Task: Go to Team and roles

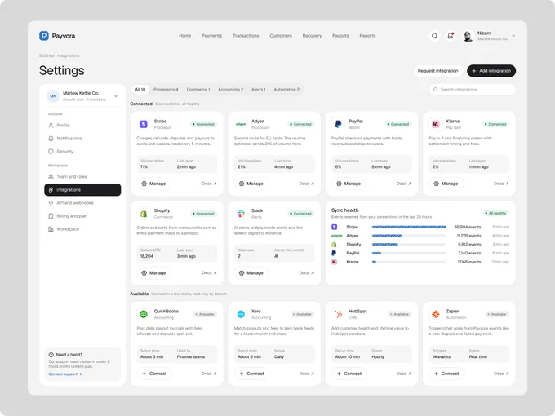Action: pyautogui.click(x=82, y=176)
